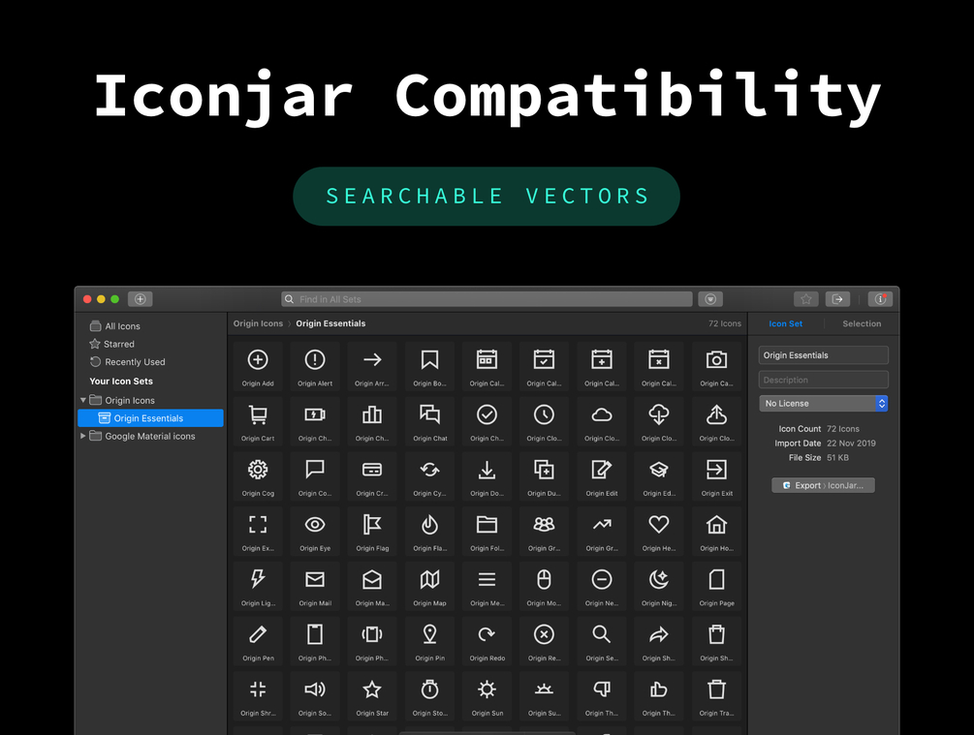Viewport: 974px width, 735px height.
Task: Click the Origin Cog gear icon
Action: pyautogui.click(x=258, y=476)
